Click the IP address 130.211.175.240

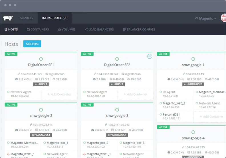pos(119,125)
